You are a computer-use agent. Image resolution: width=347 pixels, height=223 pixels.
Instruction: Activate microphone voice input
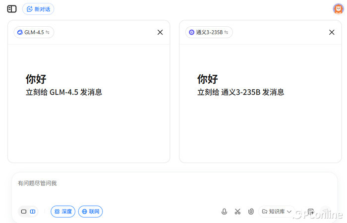[224, 212]
